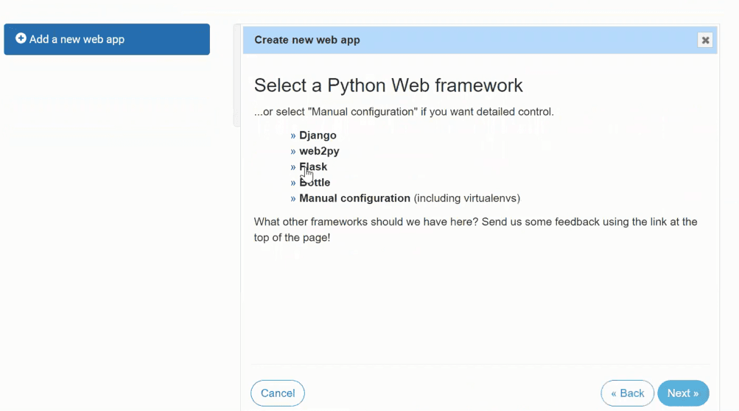Click the (including virtualenvs) note
Screen dimensions: 739x411
[x=467, y=198]
